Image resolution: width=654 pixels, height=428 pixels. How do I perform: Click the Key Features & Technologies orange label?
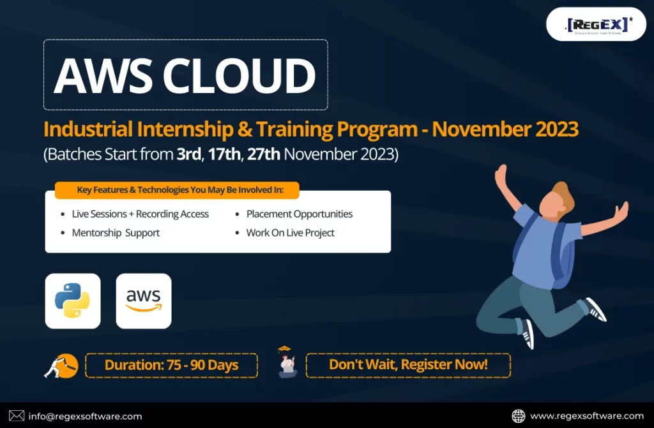pos(177,190)
